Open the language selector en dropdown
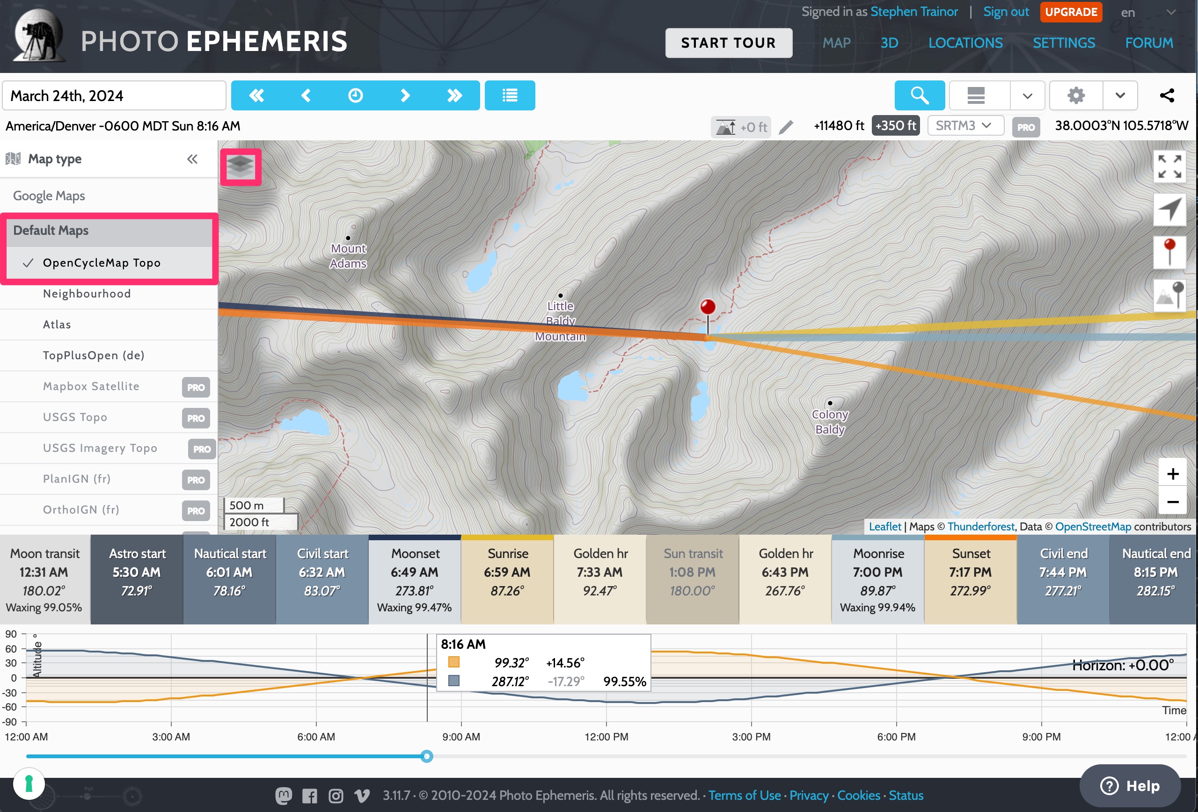The image size is (1198, 812). pyautogui.click(x=1148, y=12)
